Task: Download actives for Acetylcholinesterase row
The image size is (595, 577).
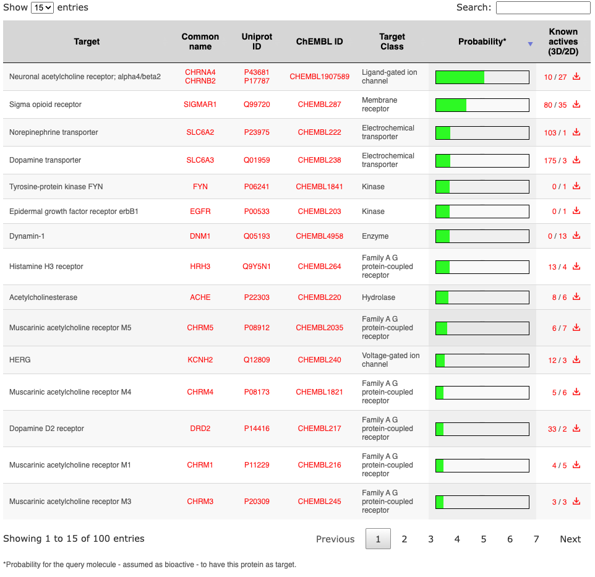Action: pyautogui.click(x=576, y=297)
